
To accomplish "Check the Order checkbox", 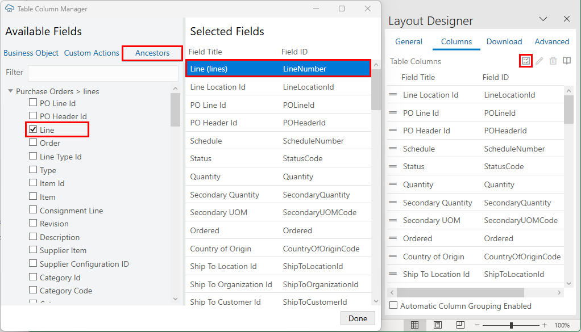I will 32,143.
